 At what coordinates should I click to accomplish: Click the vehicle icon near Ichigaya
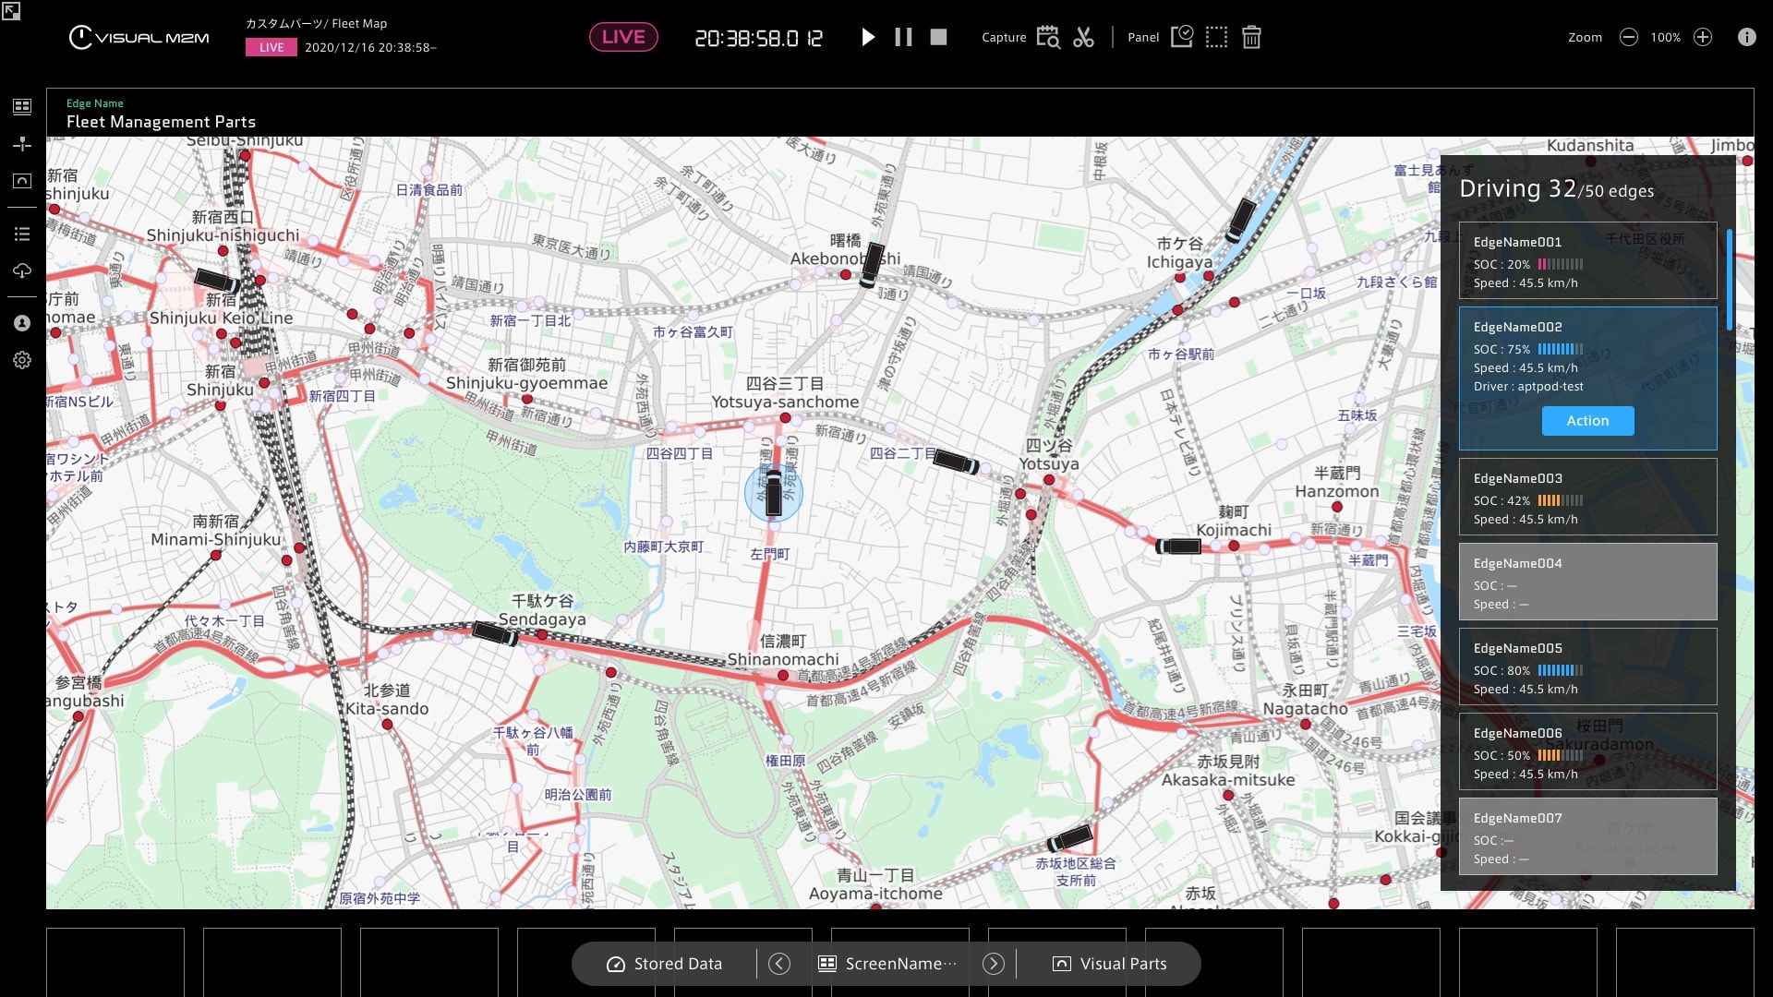(x=1240, y=221)
